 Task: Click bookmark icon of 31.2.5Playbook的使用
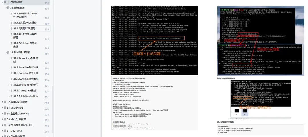(11, 85)
